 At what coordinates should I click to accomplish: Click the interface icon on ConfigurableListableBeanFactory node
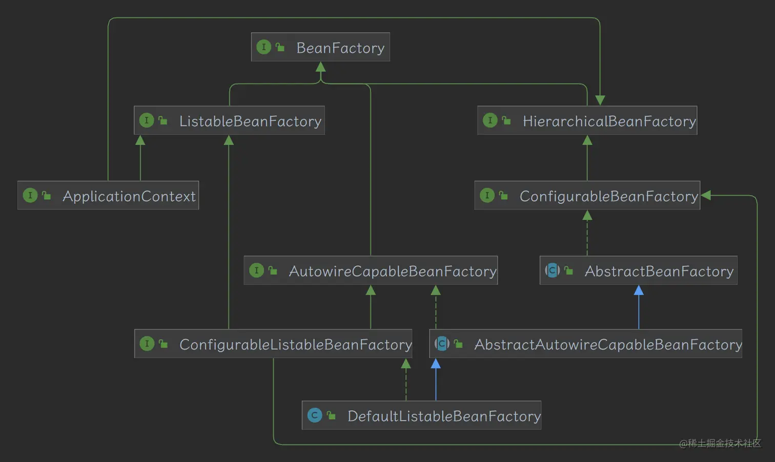147,343
